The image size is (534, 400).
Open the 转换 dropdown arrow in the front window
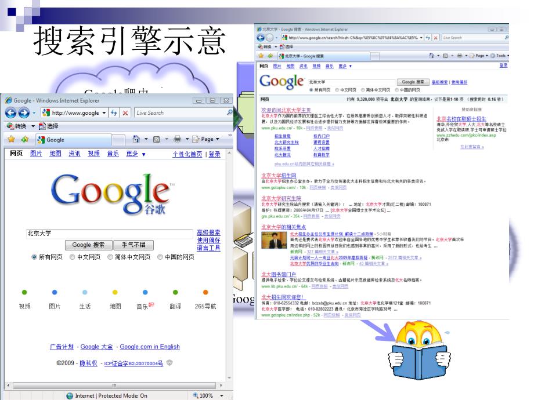point(33,126)
